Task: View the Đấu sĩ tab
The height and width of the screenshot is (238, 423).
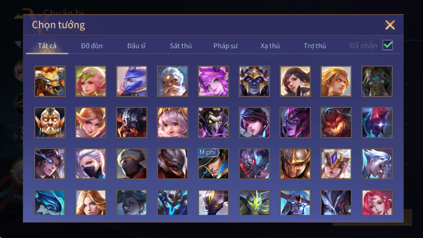Action: tap(136, 46)
